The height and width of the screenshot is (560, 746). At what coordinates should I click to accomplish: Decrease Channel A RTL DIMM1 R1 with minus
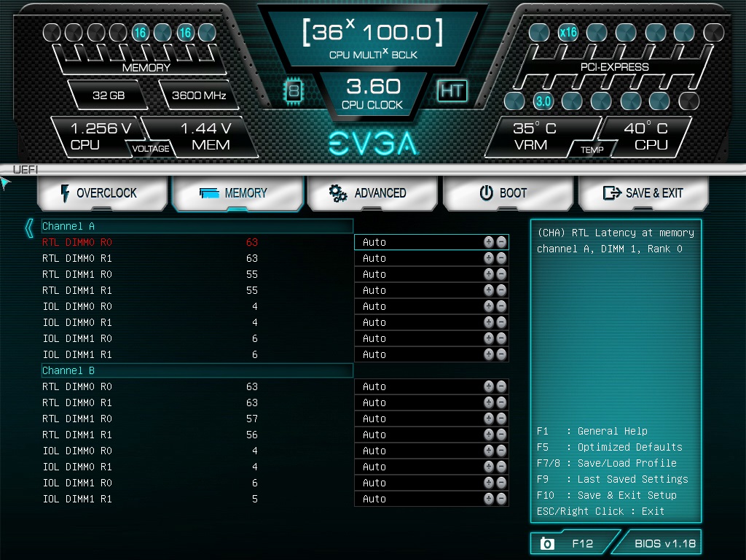[x=501, y=290]
